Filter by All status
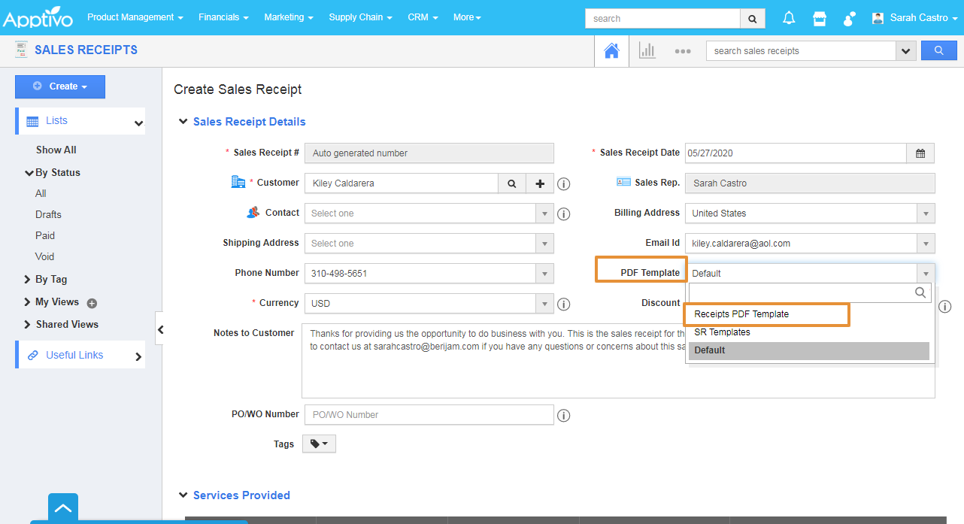Image resolution: width=964 pixels, height=524 pixels. coord(41,193)
